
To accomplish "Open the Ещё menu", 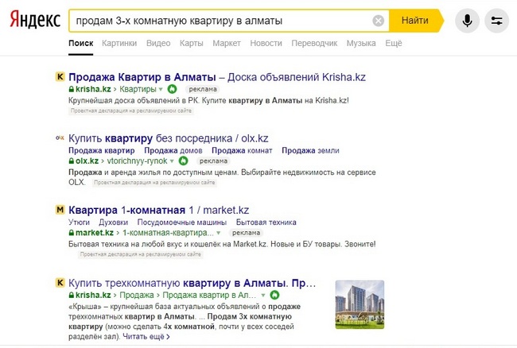I will [x=394, y=43].
